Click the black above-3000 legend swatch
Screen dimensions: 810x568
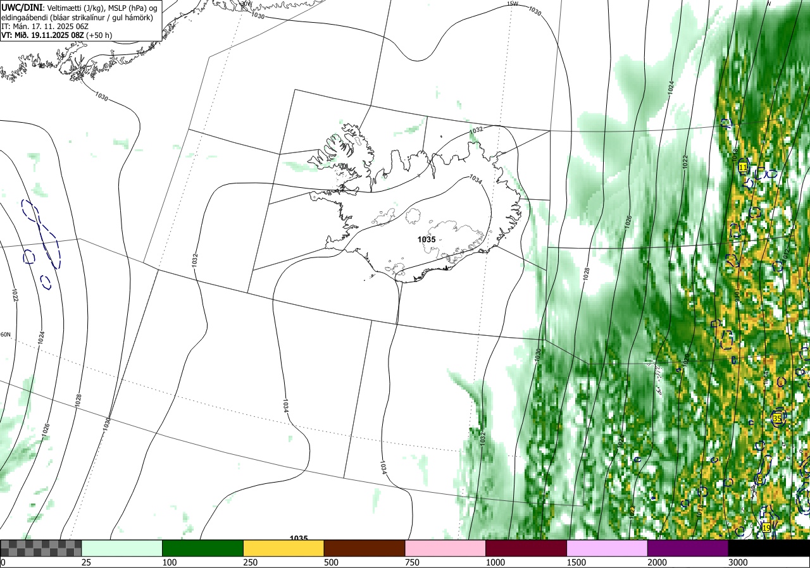(x=769, y=548)
